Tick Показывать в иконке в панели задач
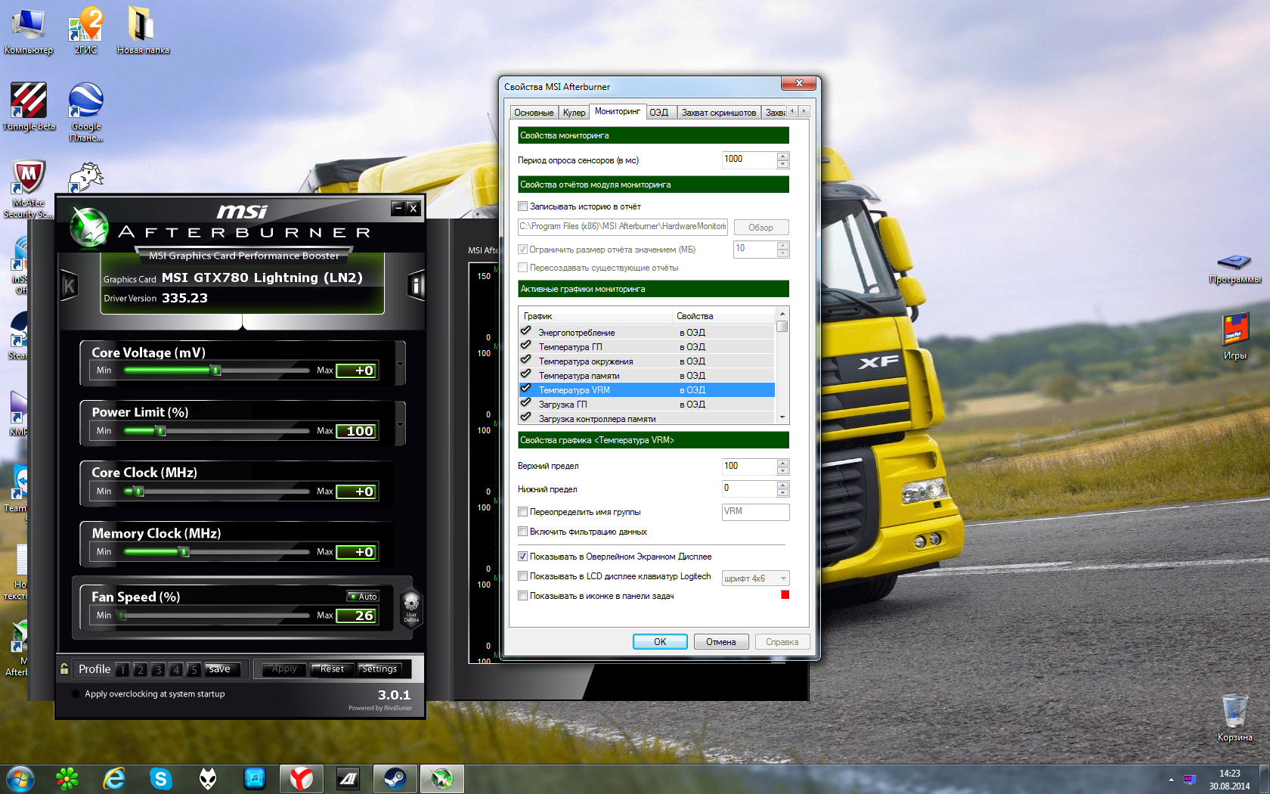This screenshot has height=794, width=1270. click(522, 596)
